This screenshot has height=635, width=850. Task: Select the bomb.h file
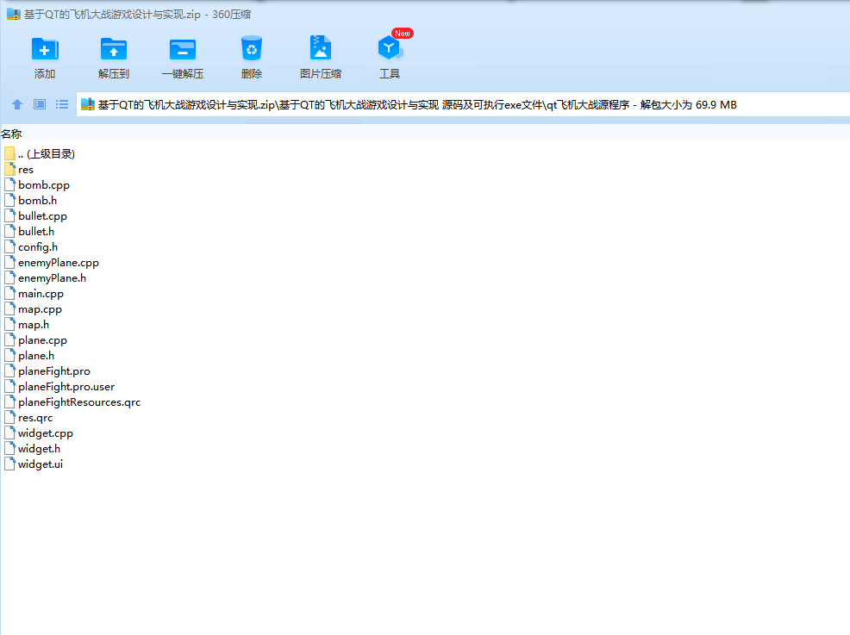coord(37,201)
